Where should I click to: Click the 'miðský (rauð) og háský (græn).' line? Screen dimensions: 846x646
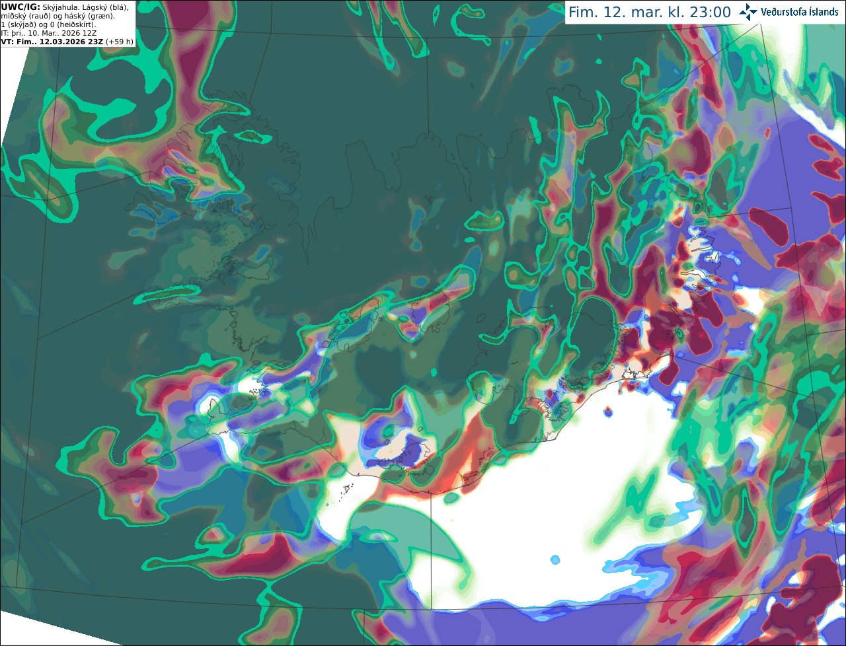point(58,16)
